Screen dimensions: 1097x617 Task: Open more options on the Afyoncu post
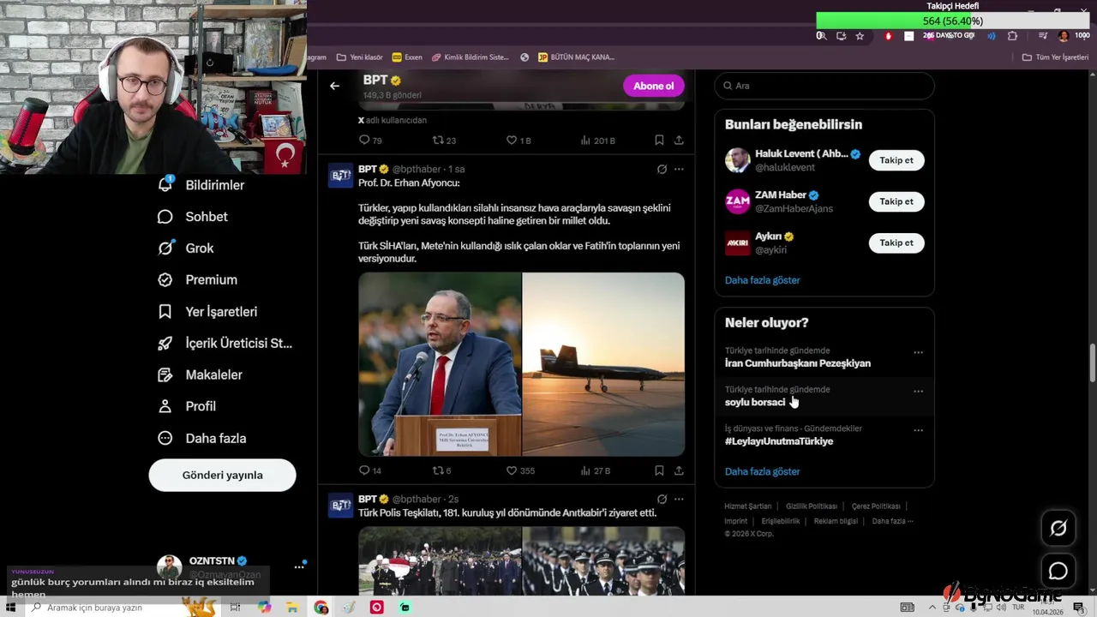(x=679, y=169)
